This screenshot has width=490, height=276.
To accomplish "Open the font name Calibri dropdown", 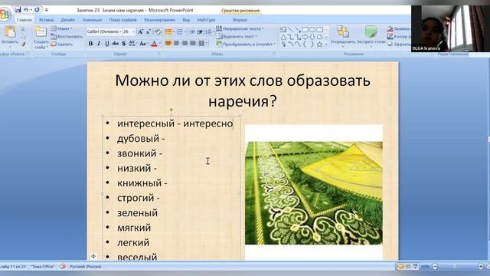I will coord(120,31).
